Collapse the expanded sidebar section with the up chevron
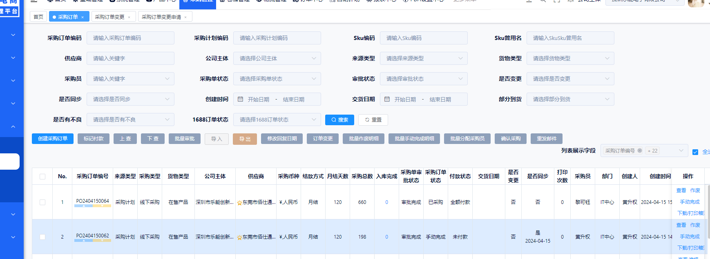Image resolution: width=710 pixels, height=259 pixels. [x=13, y=126]
